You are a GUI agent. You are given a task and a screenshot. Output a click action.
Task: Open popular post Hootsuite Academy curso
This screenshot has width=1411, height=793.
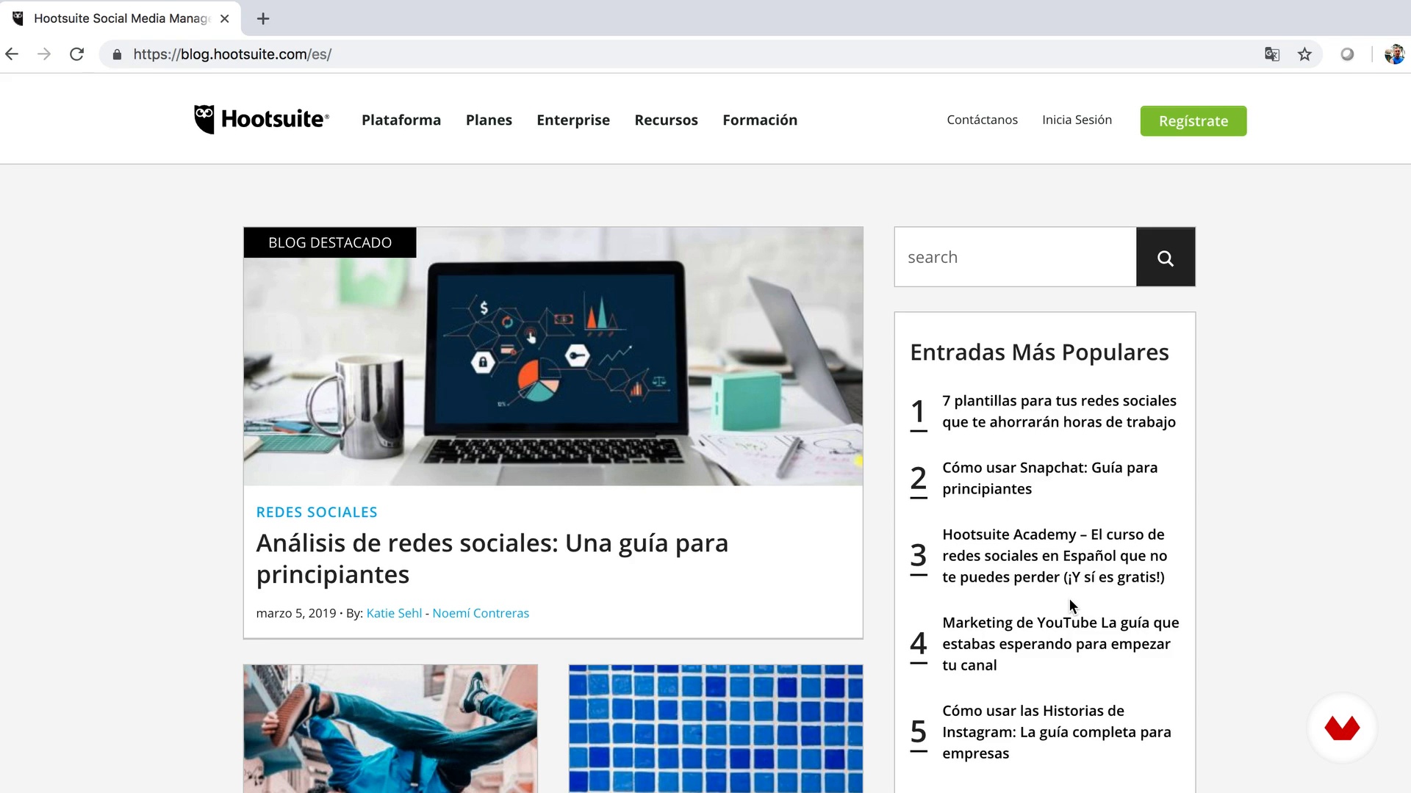pyautogui.click(x=1055, y=556)
